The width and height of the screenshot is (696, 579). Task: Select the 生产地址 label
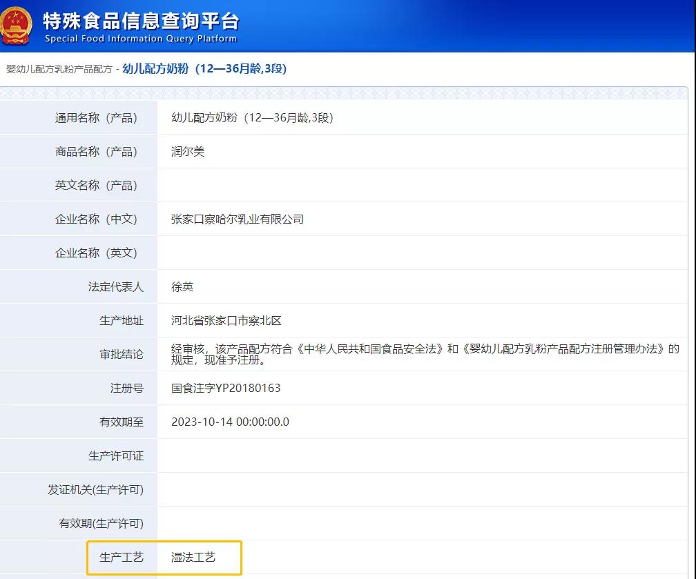click(x=122, y=320)
